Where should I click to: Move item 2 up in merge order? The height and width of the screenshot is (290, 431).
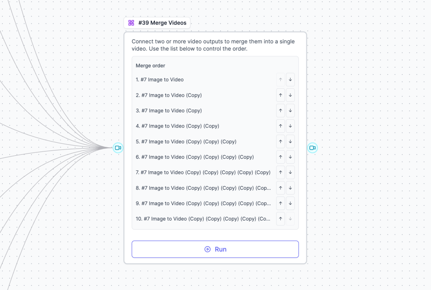pyautogui.click(x=281, y=95)
